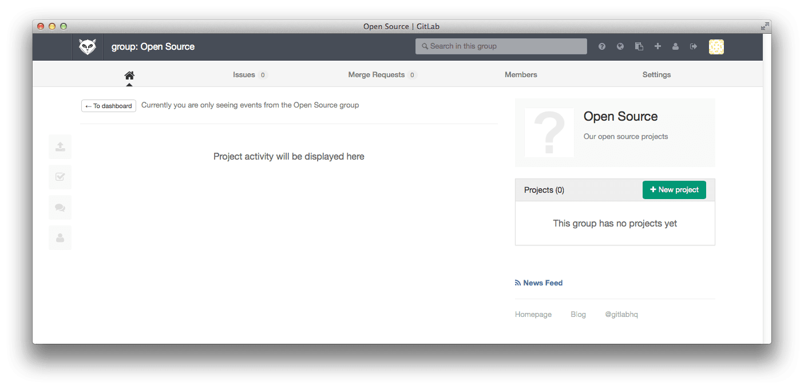Open the public area globe icon

pyautogui.click(x=620, y=46)
